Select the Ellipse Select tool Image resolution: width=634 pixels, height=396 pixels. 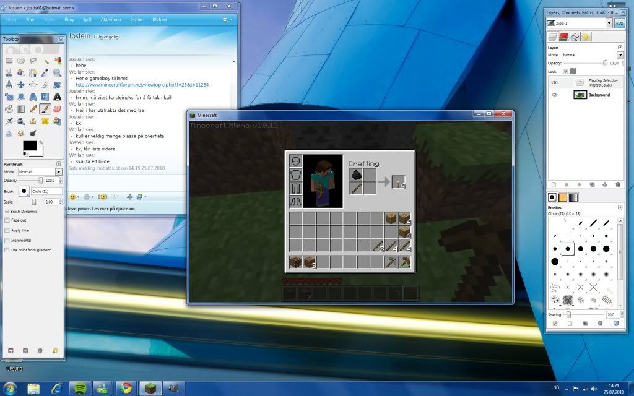pos(21,61)
